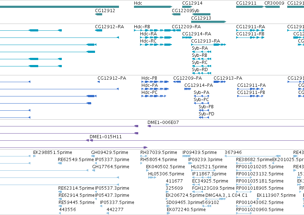Select the CG12913-PA protein label
This screenshot has width=304, height=215.
pos(228,78)
